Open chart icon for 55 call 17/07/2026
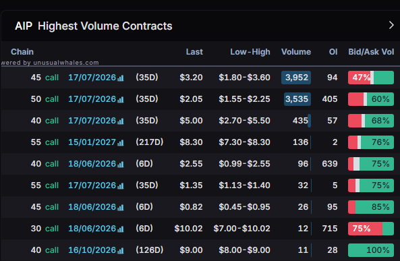Screen dimensions: 400x261 (121, 185)
